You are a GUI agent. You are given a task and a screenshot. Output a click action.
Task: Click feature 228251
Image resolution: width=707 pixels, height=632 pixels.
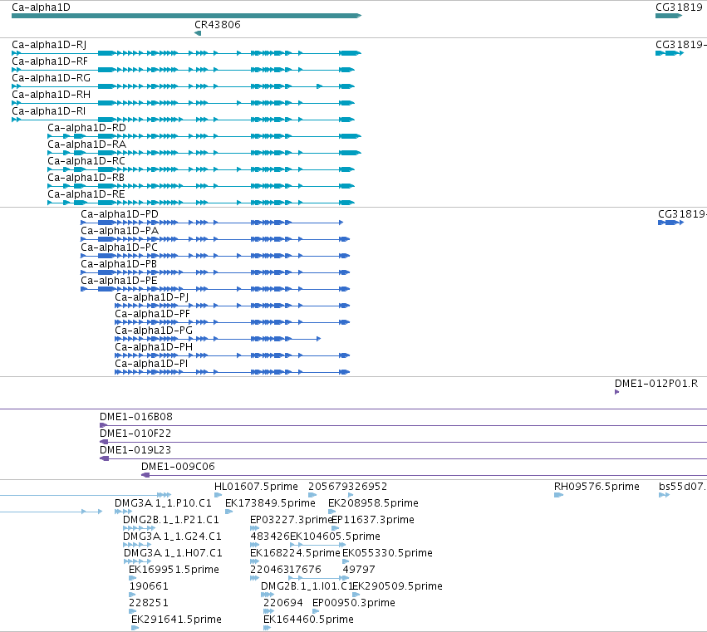[133, 612]
